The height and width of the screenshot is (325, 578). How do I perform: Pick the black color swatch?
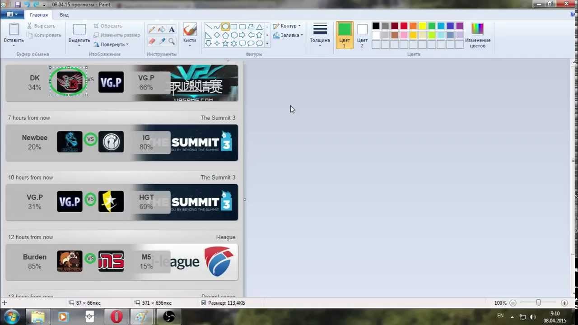[376, 26]
